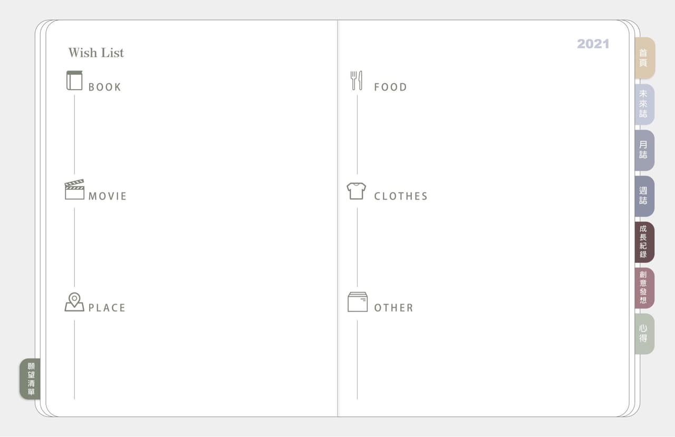The image size is (675, 437).
Task: Tap the writing area under MOVIE
Action: coord(200,245)
